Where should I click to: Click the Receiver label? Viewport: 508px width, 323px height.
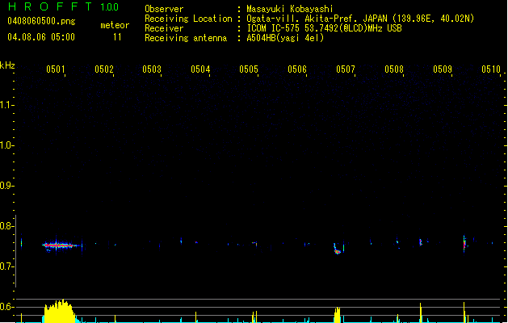pos(164,28)
